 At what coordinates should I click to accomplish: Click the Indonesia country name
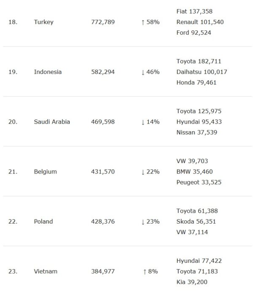(x=48, y=72)
